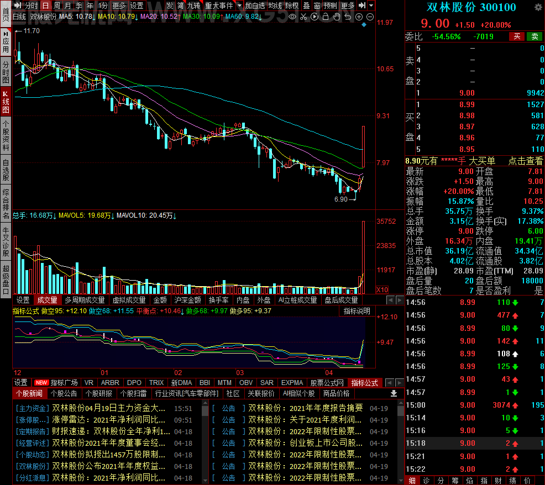Switch to 多周期成交量 tab
The image size is (545, 485).
[85, 300]
